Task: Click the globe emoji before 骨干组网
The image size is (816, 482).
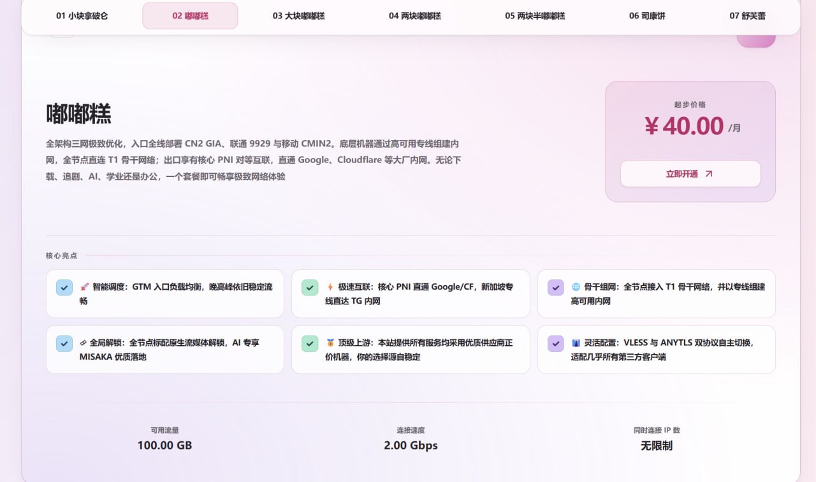Action: coord(576,287)
